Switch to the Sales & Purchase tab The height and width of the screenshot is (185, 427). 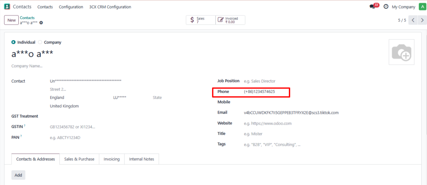79,159
